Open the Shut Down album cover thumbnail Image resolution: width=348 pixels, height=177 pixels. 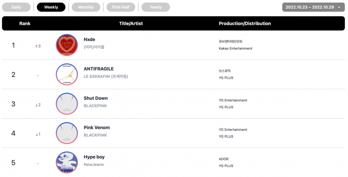67,104
